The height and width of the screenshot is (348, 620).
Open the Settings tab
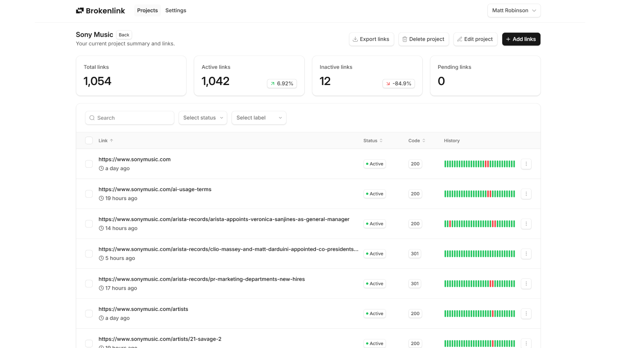tap(176, 11)
